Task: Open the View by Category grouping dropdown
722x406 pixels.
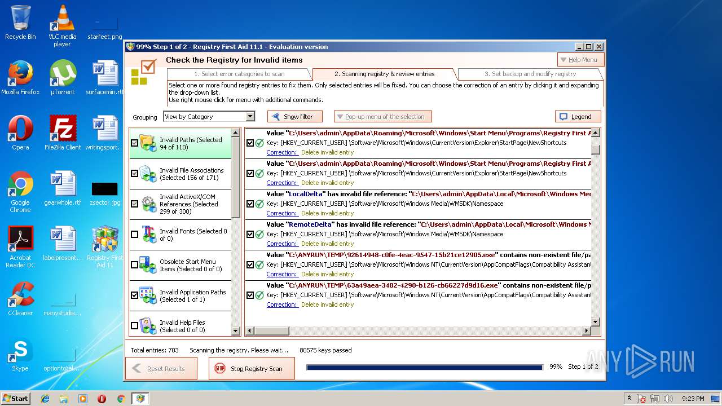Action: [209, 117]
